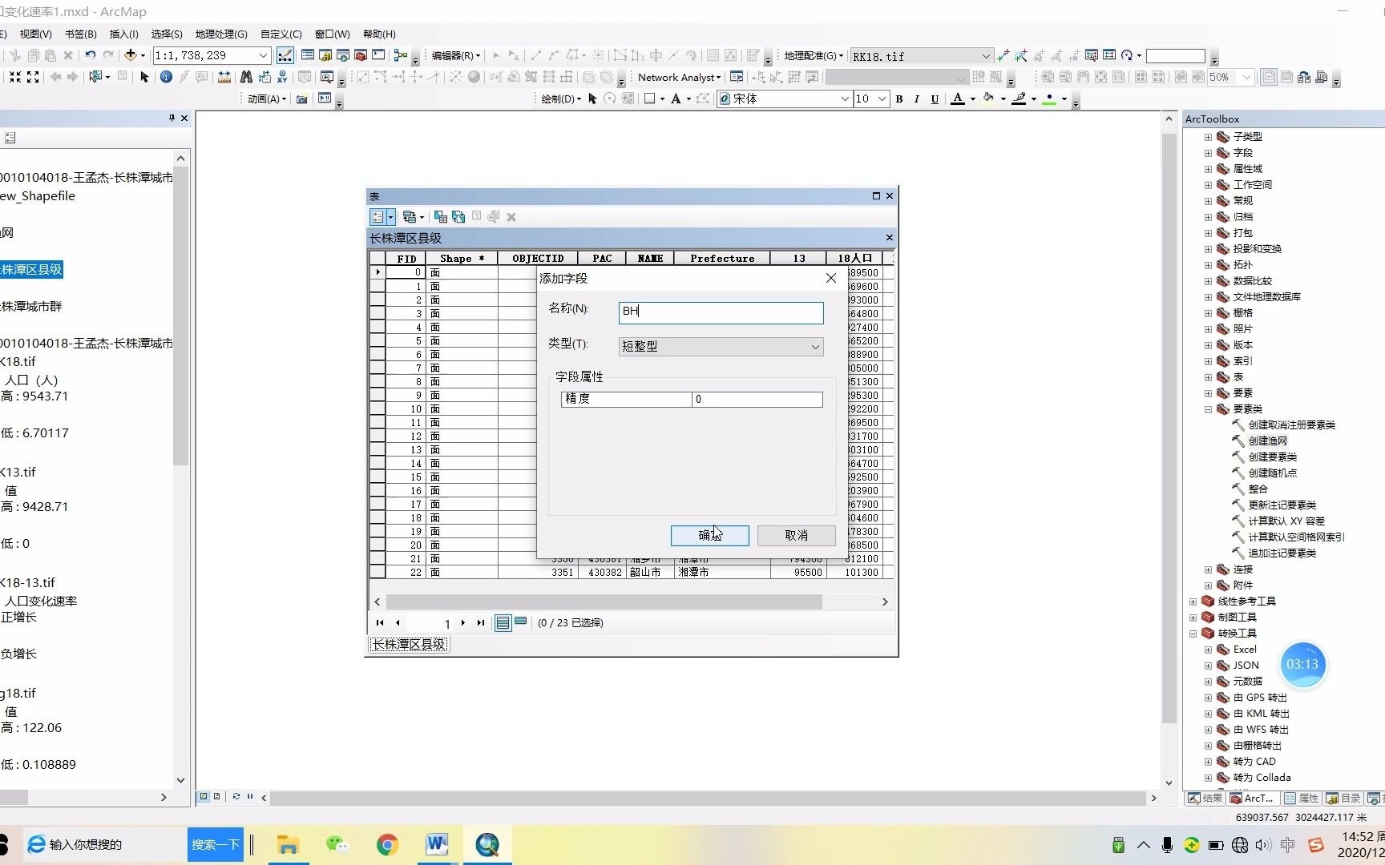This screenshot has height=865, width=1385.
Task: Open Google Chrome from taskbar
Action: pos(387,844)
